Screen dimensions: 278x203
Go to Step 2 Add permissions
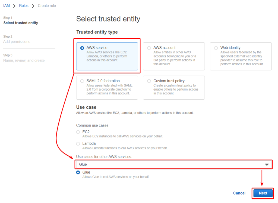point(17,42)
